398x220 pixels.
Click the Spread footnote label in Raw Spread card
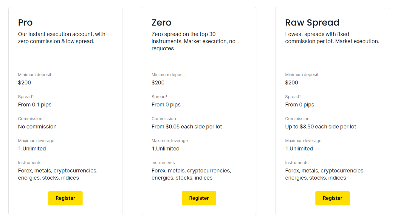[293, 97]
